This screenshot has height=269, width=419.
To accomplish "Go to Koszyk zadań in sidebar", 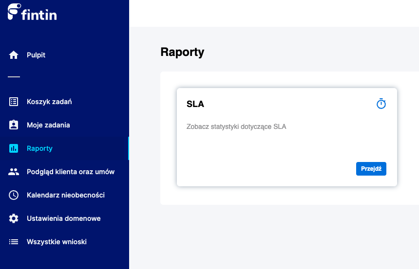I will [49, 102].
